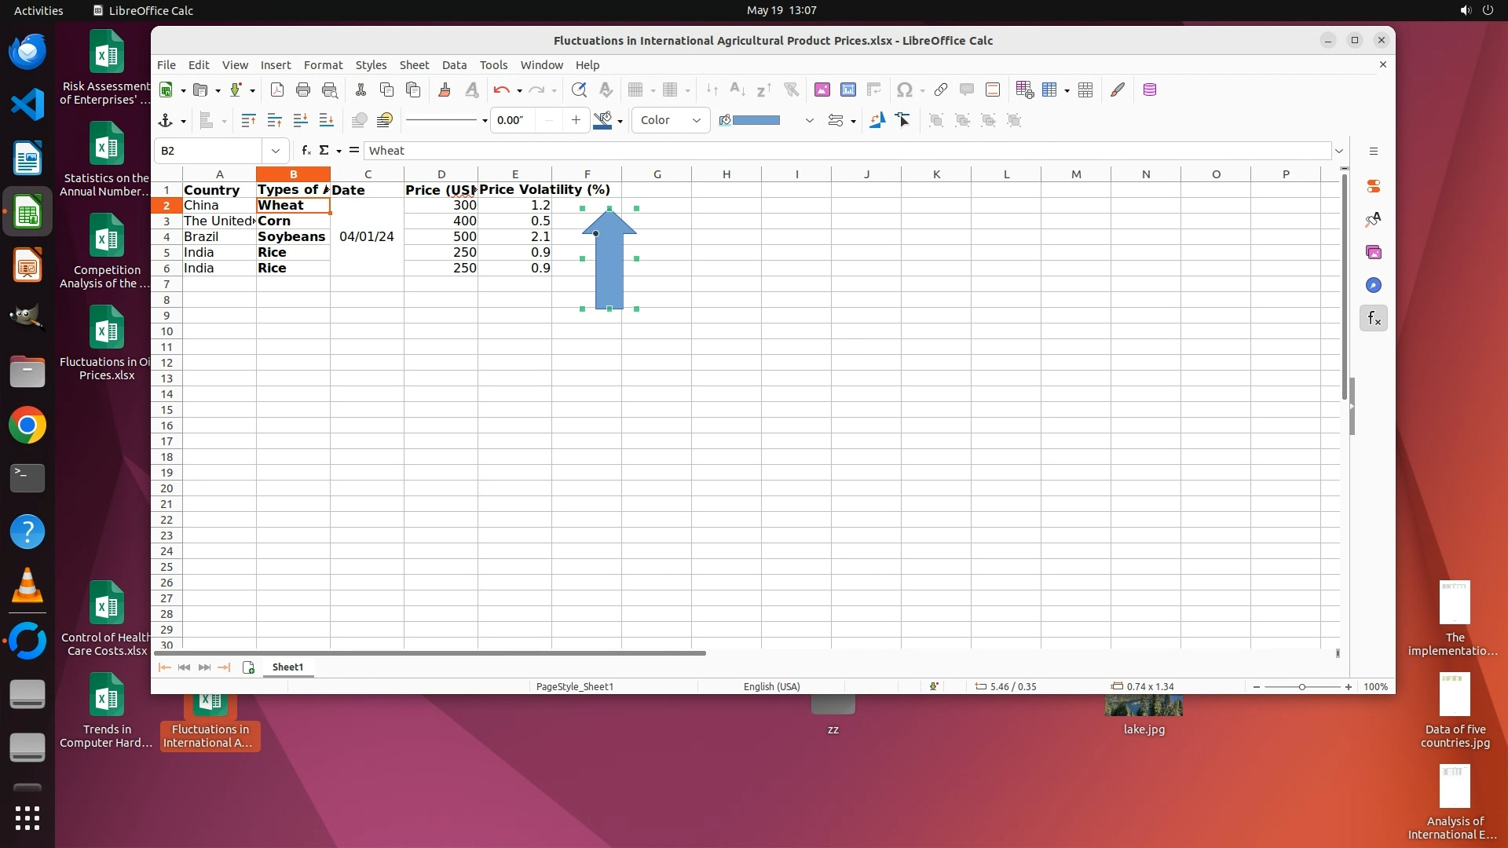This screenshot has width=1508, height=848.
Task: Expand the Name Box dropdown
Action: [275, 151]
